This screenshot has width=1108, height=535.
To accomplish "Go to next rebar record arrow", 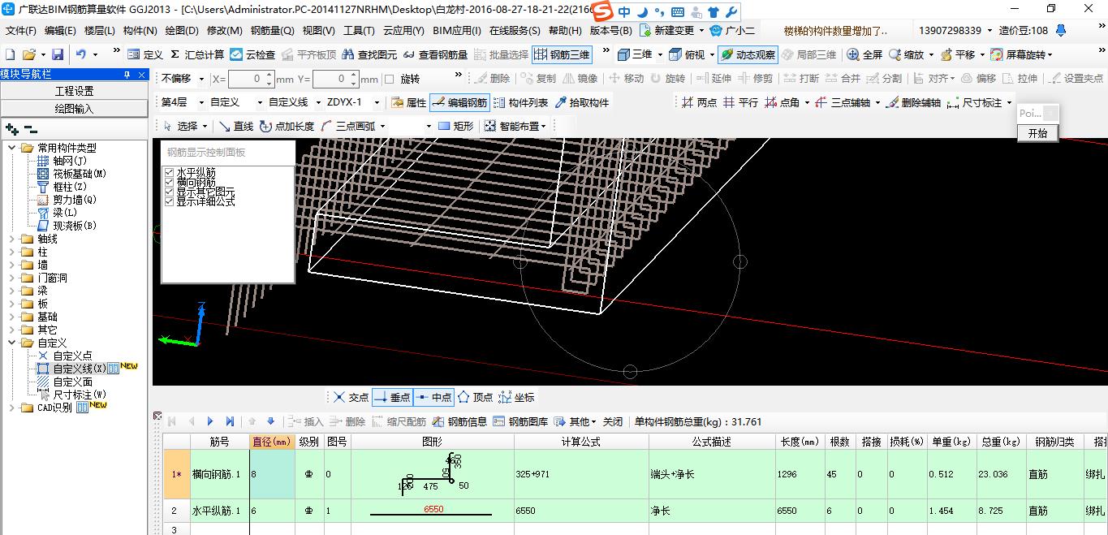I will click(210, 421).
